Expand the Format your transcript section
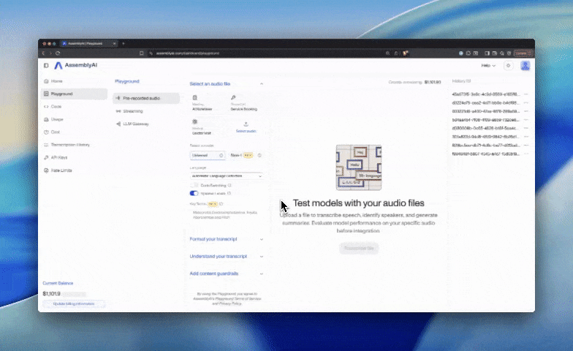Viewport: 573px width, 351px height. click(227, 239)
